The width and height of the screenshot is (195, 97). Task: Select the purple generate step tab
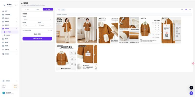coord(48,9)
